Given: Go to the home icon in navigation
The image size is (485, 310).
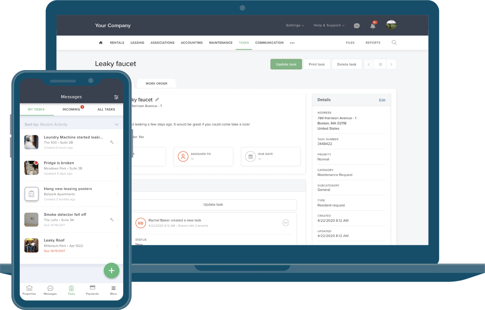Looking at the screenshot, I should coord(101,43).
